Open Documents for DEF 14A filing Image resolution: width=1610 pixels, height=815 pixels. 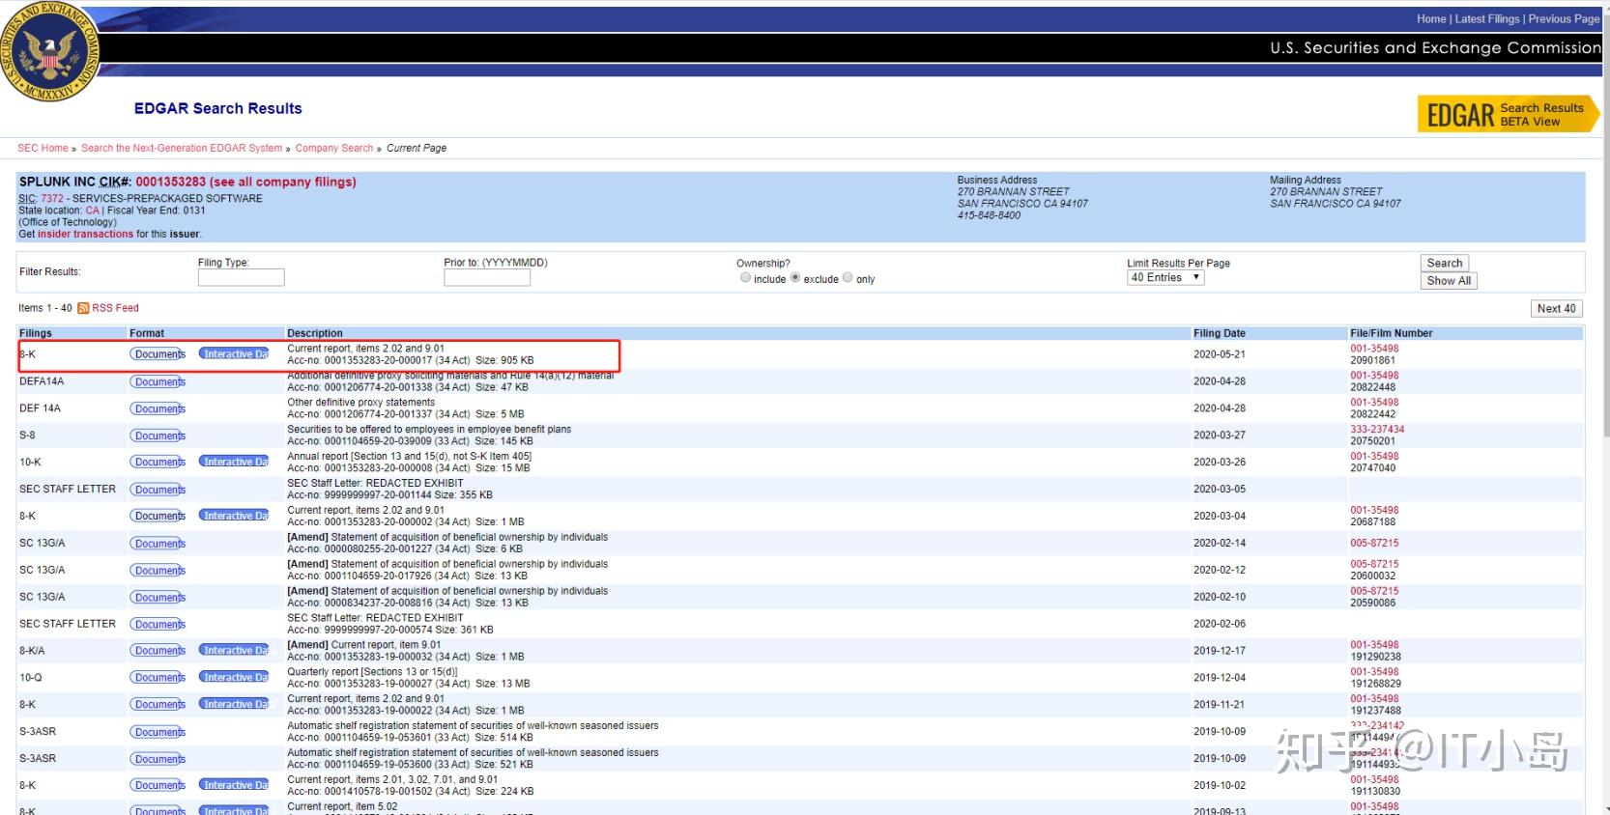[158, 408]
